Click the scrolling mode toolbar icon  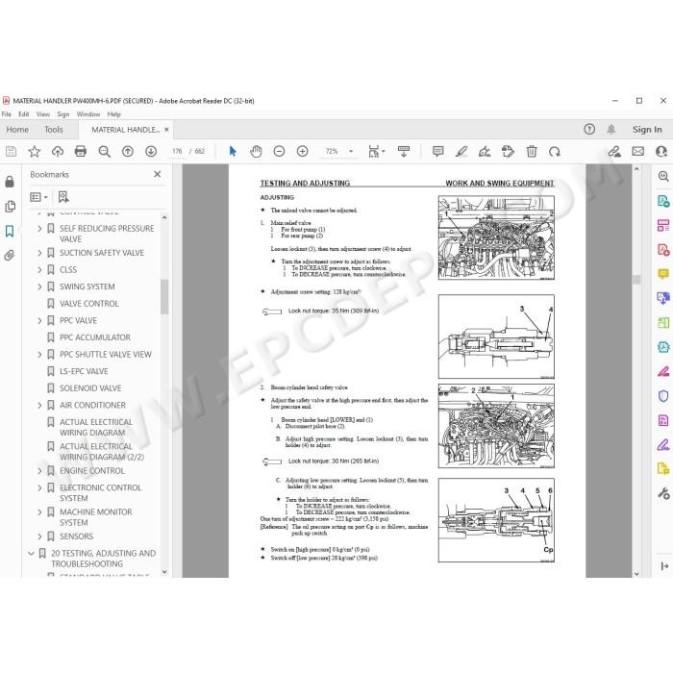[x=404, y=152]
